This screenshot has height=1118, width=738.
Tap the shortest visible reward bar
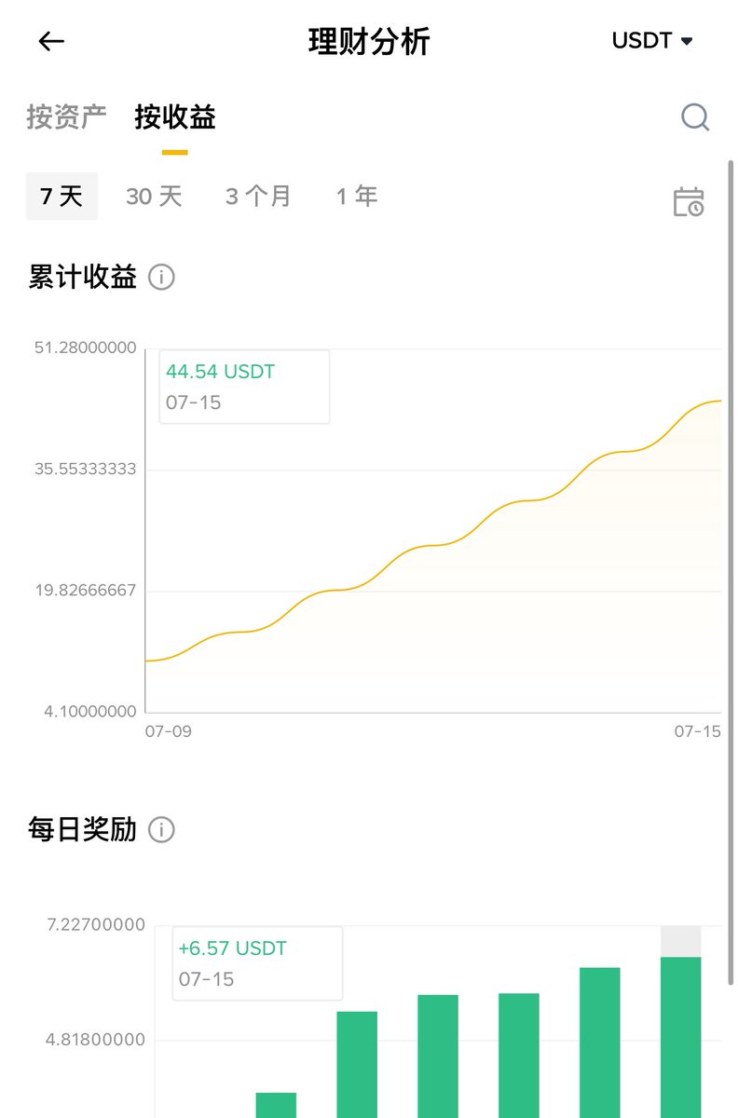tap(276, 1105)
